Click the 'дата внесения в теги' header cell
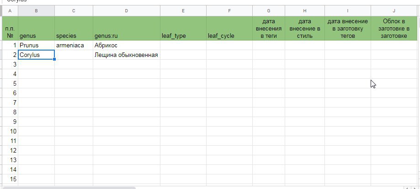This screenshot has height=189, width=420. click(269, 28)
